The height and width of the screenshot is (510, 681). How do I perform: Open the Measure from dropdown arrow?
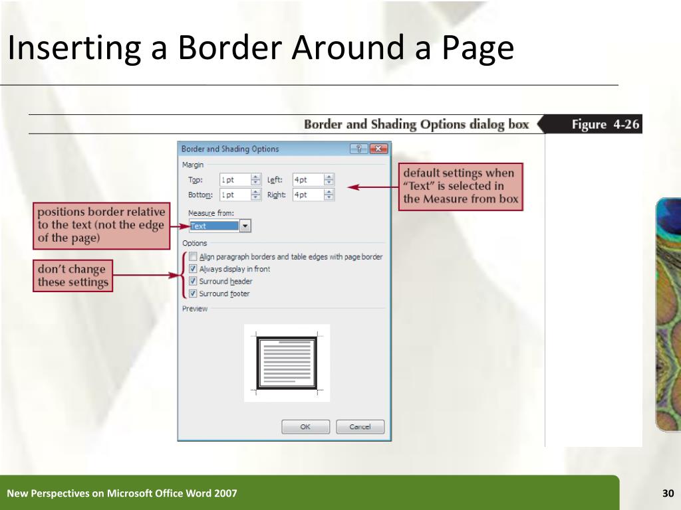(245, 226)
